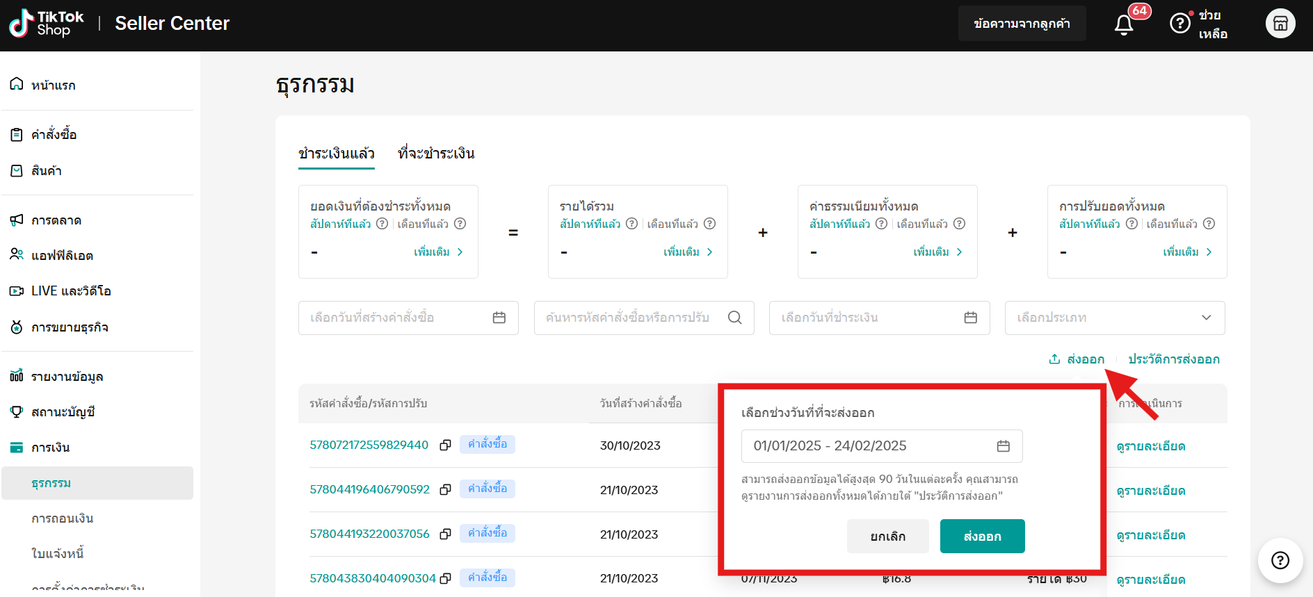Screen dimensions: 1313x597
Task: Click the green ส่งออก confirm button
Action: coord(982,537)
